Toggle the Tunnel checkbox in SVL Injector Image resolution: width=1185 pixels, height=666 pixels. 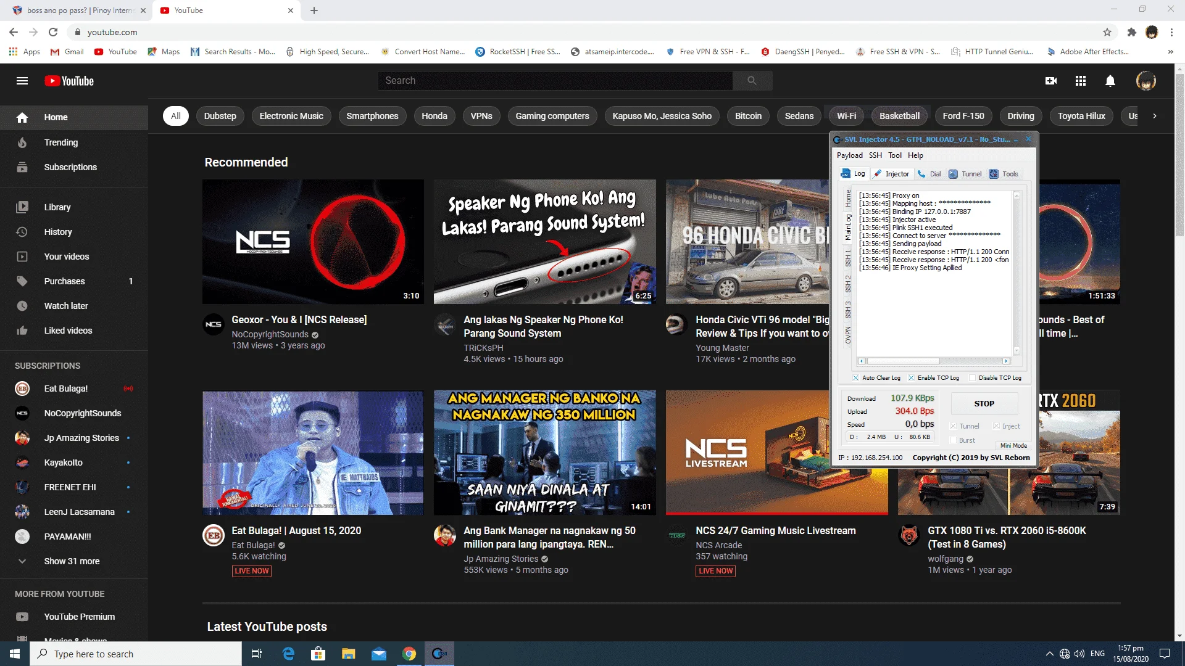click(x=953, y=426)
